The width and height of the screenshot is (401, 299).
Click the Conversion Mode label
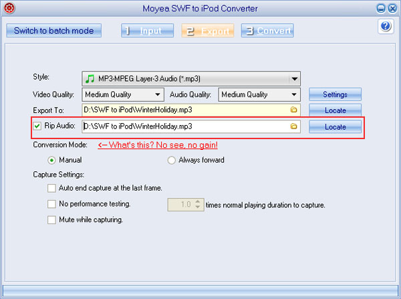click(60, 145)
